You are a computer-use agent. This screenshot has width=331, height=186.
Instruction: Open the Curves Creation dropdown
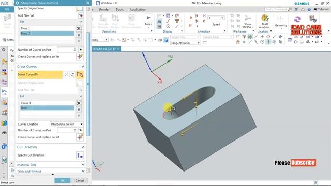tap(67, 124)
